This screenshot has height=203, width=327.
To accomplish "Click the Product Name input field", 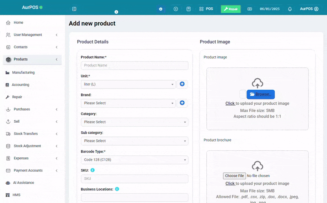I will [x=134, y=65].
